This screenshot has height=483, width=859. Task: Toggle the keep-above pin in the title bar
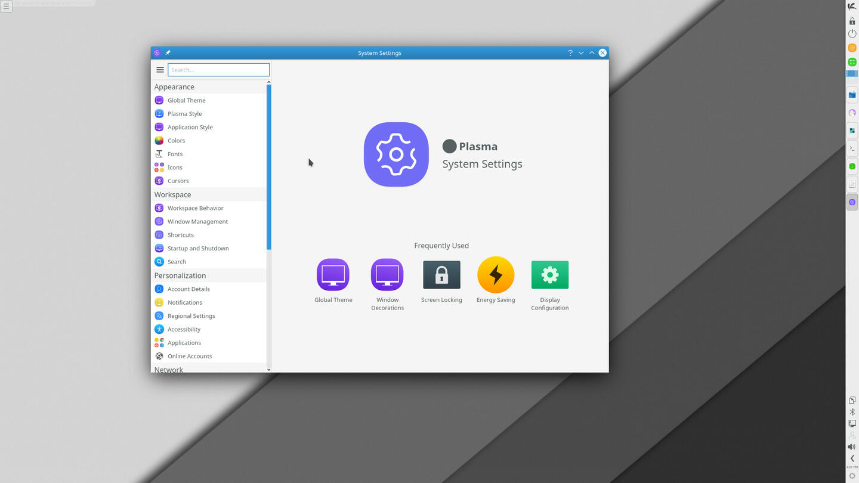(168, 52)
